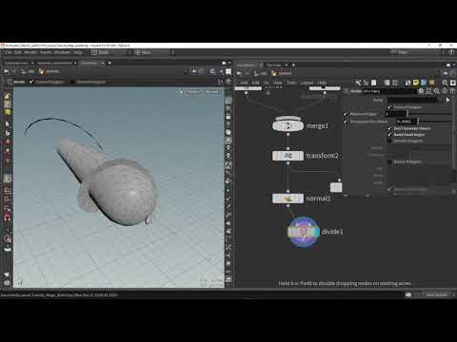Toggle Convex Polygons checkbox in viewport operation bar
The height and width of the screenshot is (342, 457).
pyautogui.click(x=31, y=82)
